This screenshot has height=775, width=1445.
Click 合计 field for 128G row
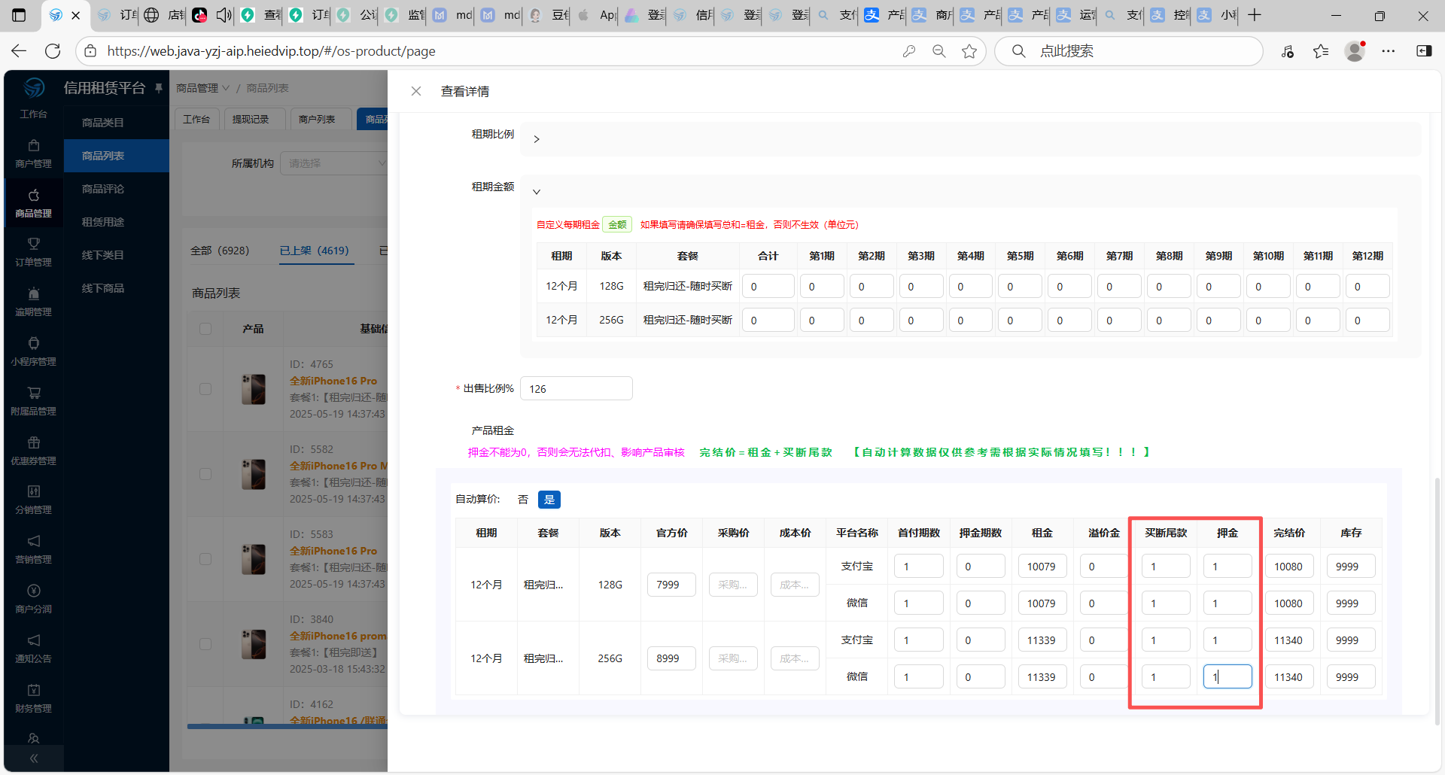coord(768,287)
